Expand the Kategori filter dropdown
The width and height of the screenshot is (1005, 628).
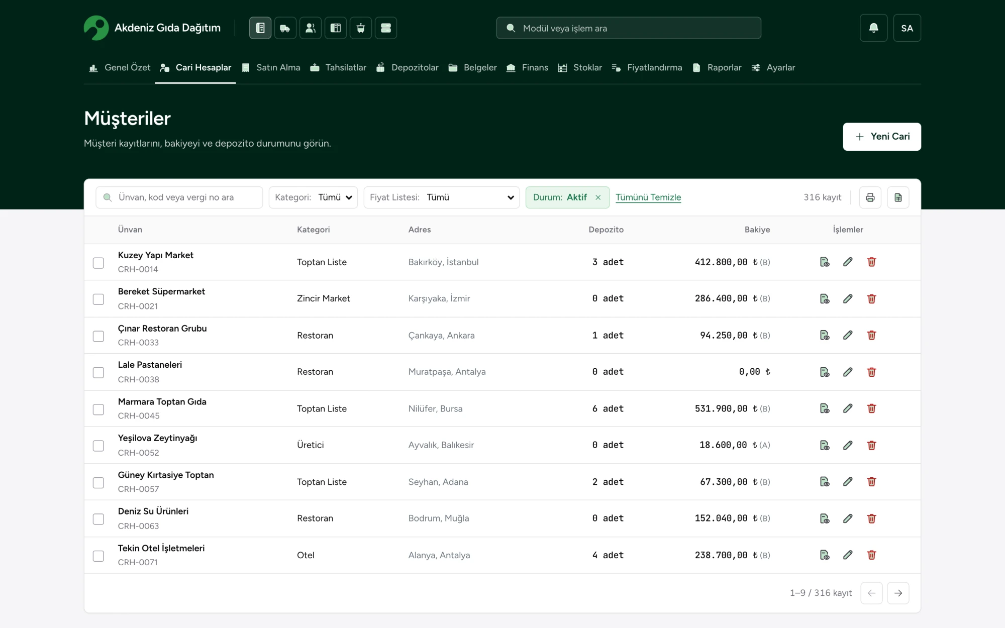click(313, 197)
